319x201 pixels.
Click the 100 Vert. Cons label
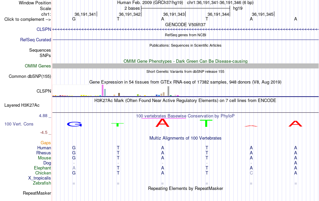[x=19, y=124]
